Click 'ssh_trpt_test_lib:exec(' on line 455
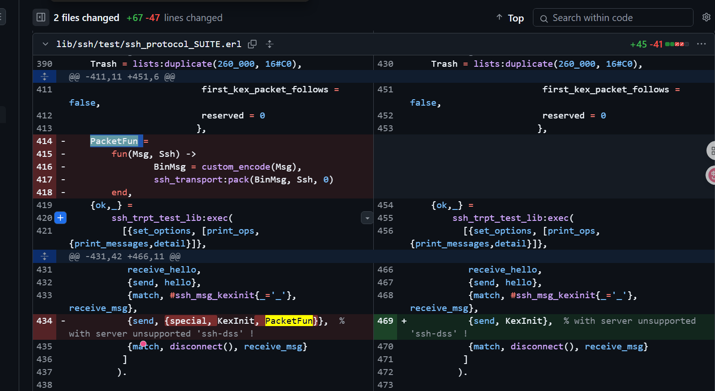 coord(513,218)
